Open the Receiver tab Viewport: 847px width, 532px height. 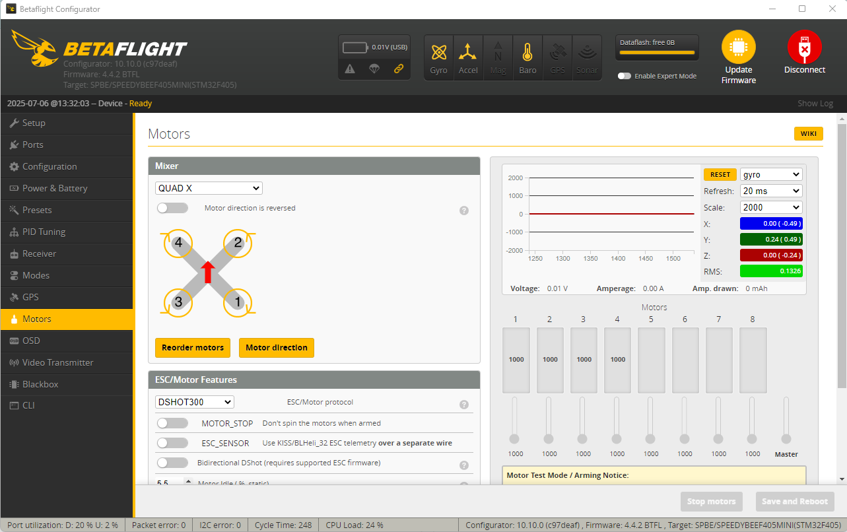pyautogui.click(x=67, y=253)
